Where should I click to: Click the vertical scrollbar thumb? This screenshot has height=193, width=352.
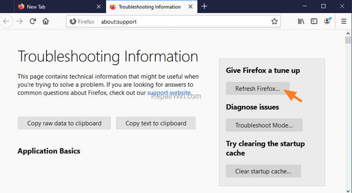[348, 40]
